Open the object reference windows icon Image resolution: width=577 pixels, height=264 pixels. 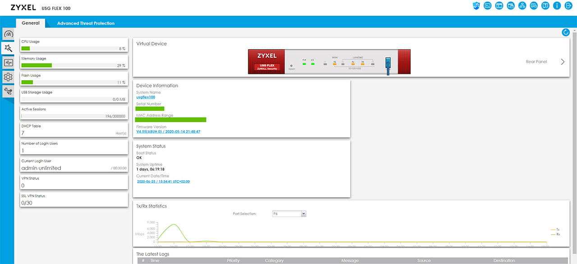(511, 6)
